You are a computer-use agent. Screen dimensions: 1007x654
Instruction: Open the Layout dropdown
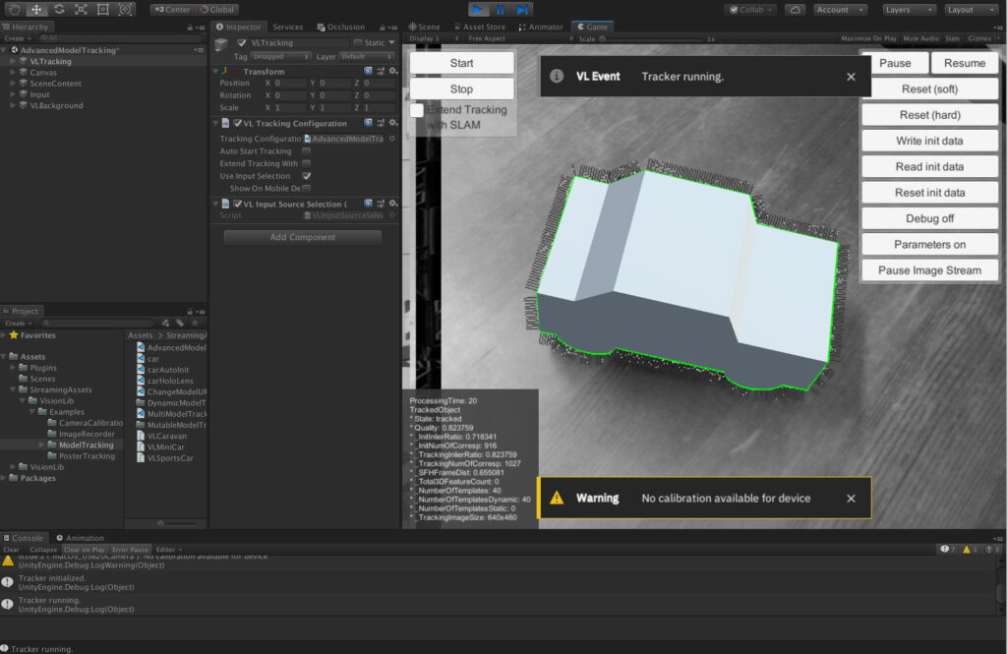coord(972,10)
